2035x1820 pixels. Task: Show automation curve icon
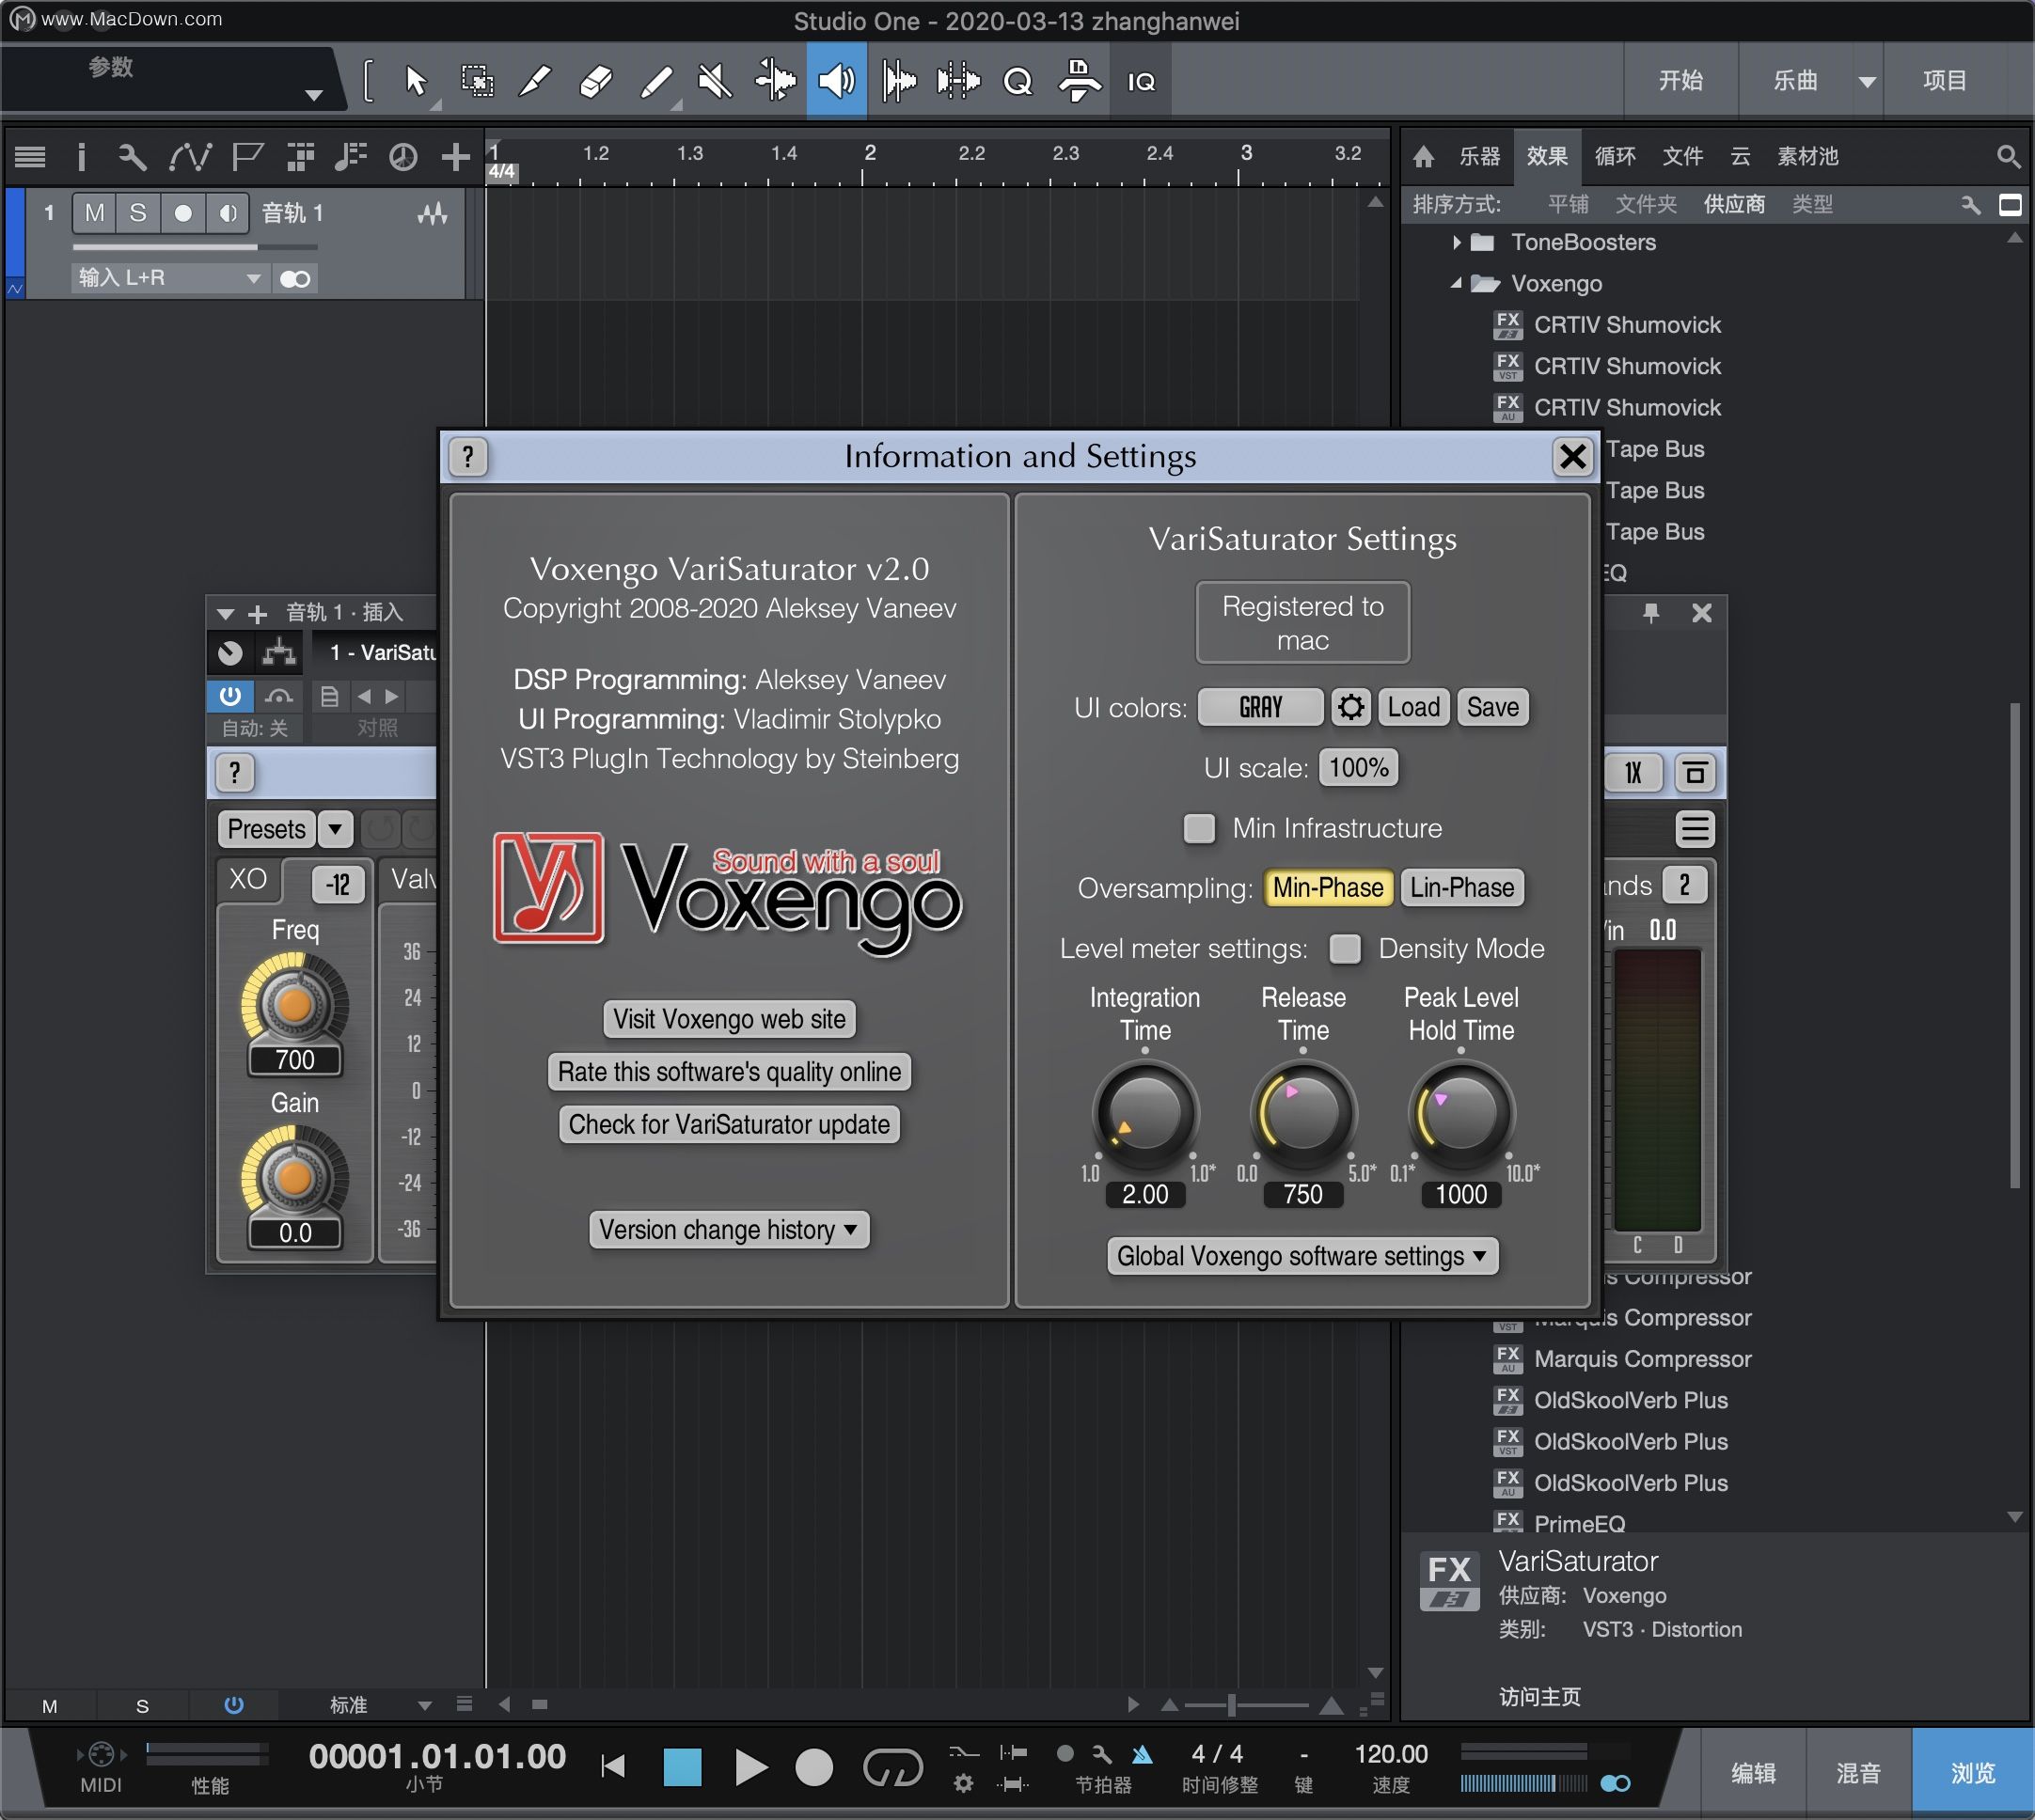point(190,157)
